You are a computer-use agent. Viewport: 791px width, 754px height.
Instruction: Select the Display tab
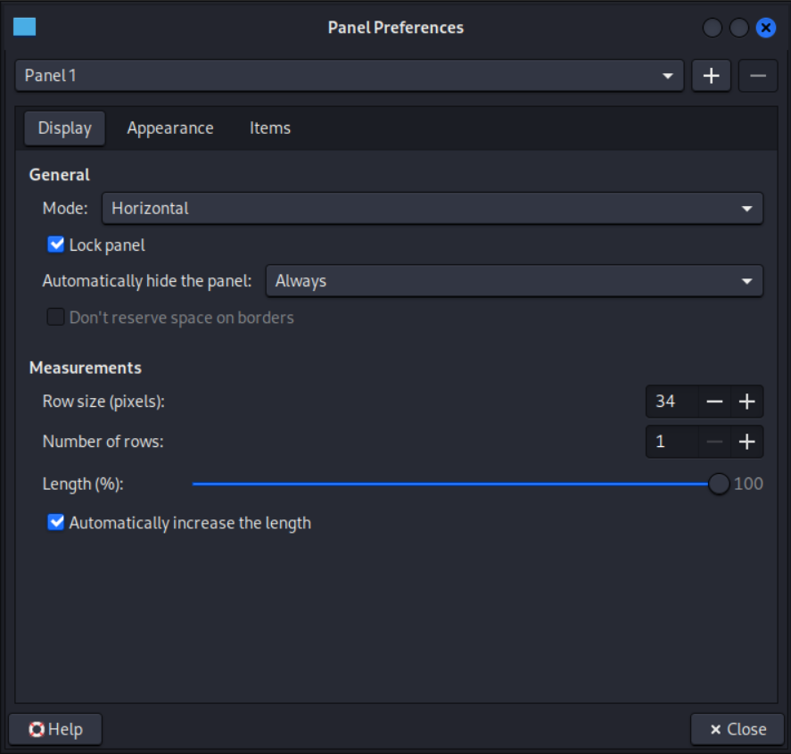(x=64, y=128)
